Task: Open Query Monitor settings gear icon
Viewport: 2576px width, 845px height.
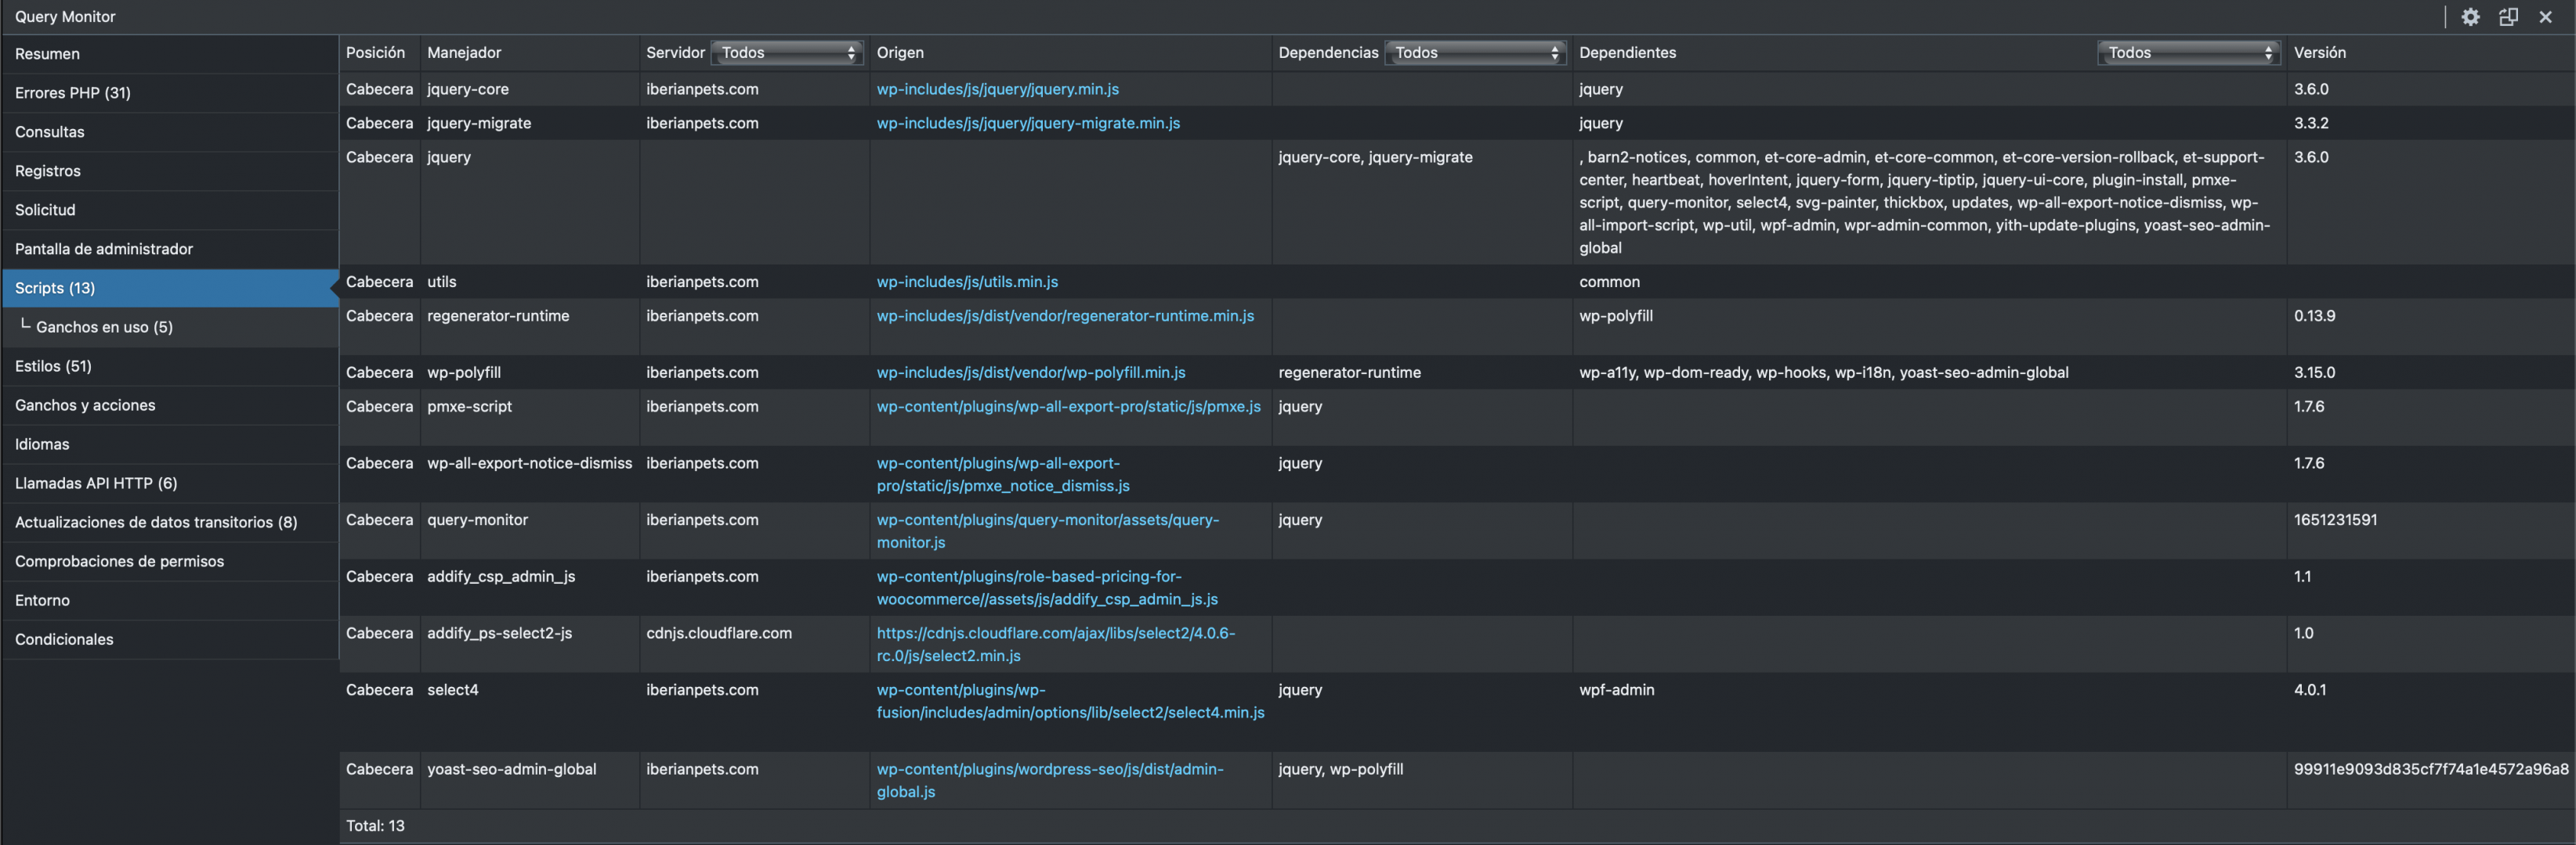Action: [x=2470, y=17]
